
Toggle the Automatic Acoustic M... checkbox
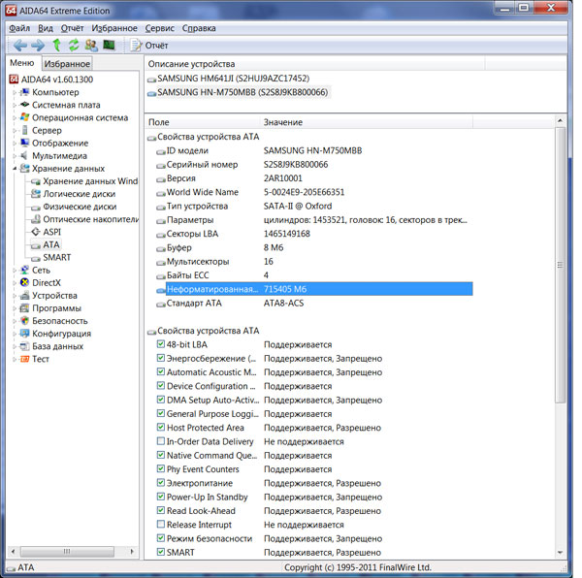tap(161, 371)
